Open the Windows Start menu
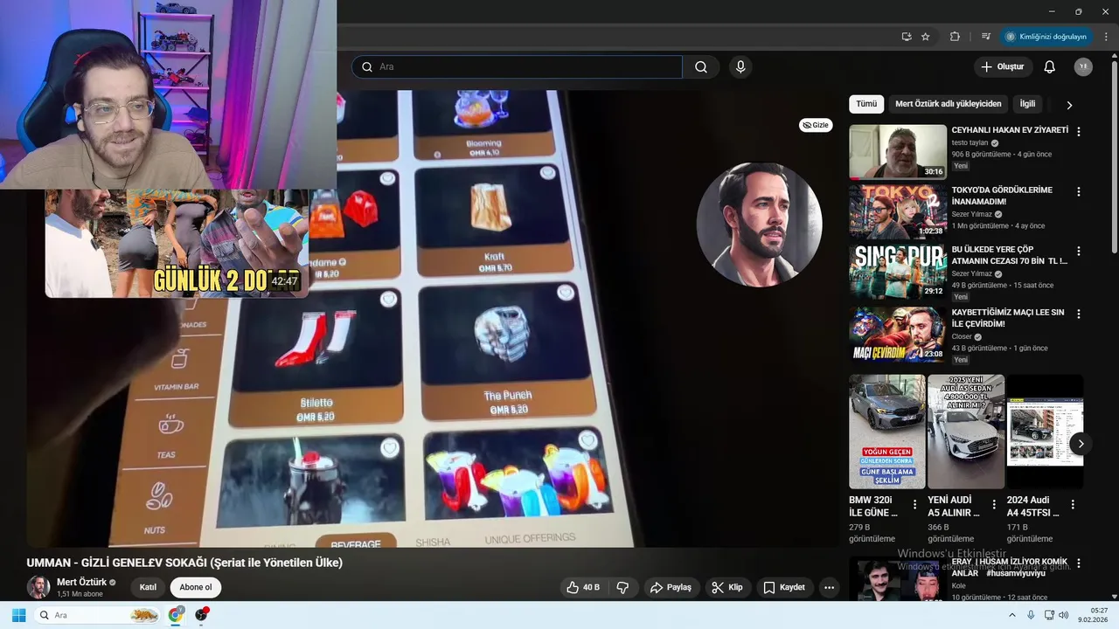The width and height of the screenshot is (1119, 629). coord(18,615)
